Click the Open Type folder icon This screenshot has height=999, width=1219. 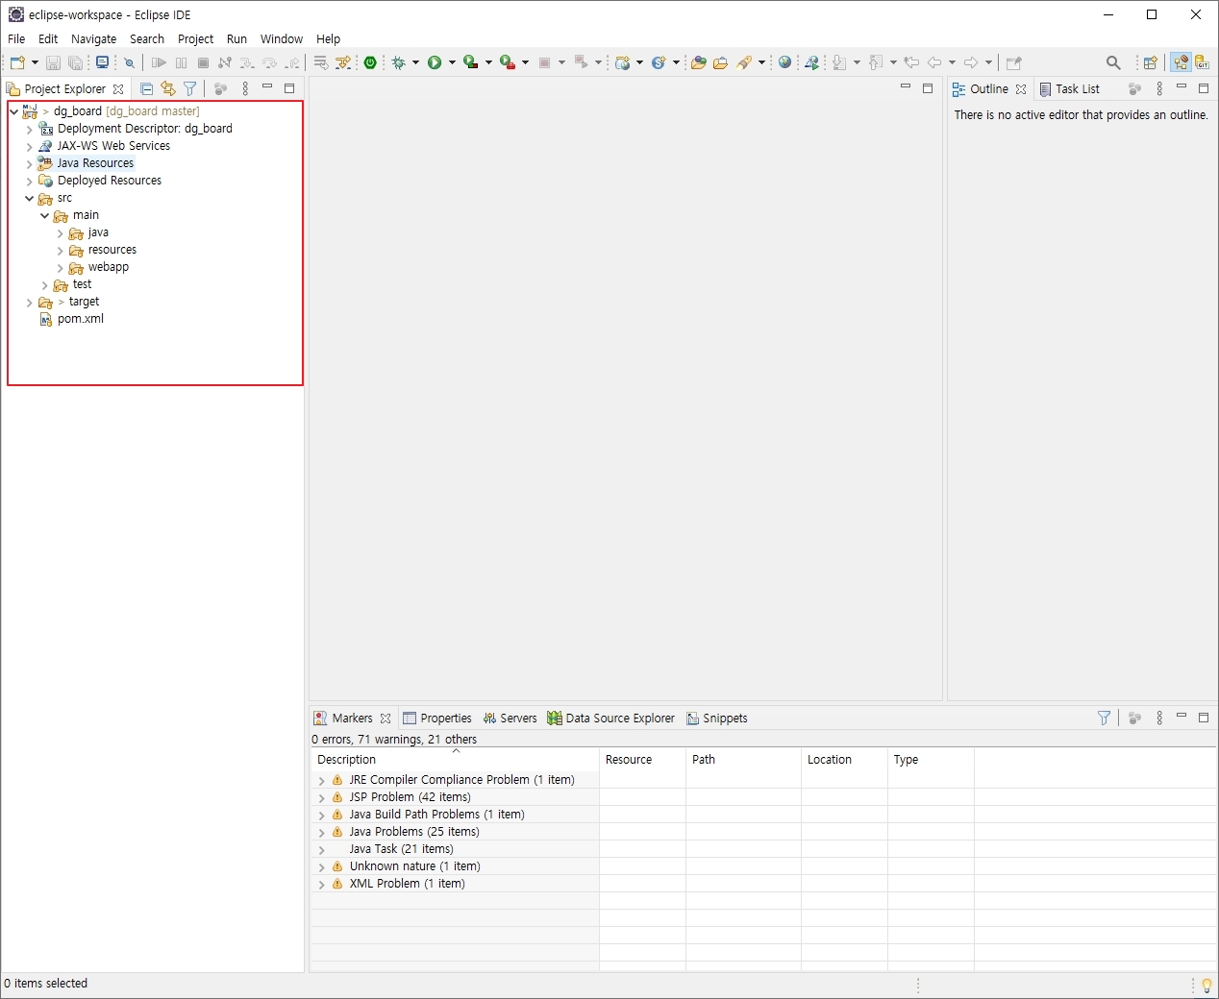pos(699,62)
